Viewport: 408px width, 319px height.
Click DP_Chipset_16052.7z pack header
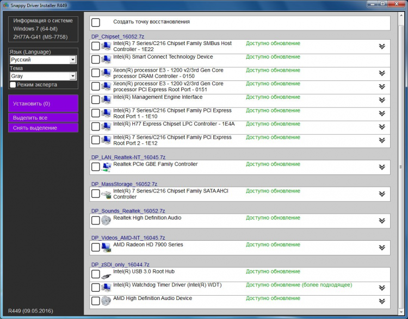pyautogui.click(x=118, y=36)
